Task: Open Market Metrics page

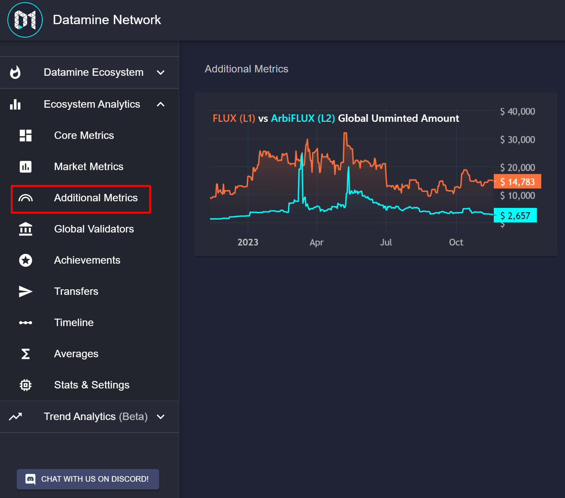Action: tap(89, 167)
